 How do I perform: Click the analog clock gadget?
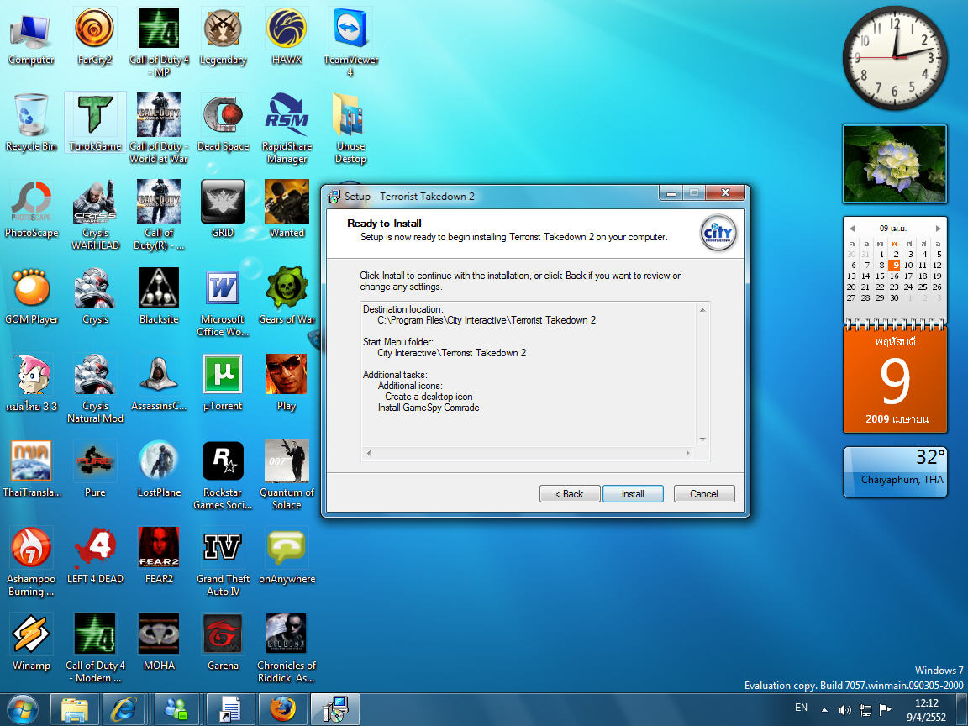[895, 57]
